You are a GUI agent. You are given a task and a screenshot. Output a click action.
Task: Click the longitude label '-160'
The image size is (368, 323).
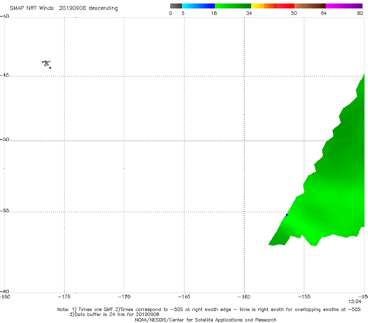pyautogui.click(x=244, y=297)
